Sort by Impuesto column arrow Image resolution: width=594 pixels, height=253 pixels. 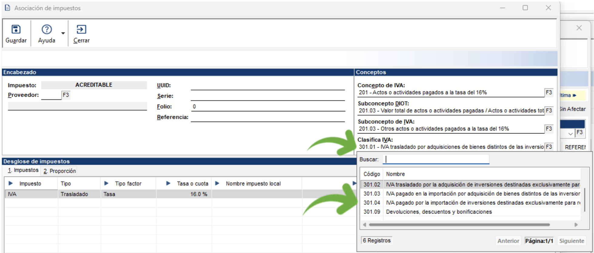click(x=11, y=184)
